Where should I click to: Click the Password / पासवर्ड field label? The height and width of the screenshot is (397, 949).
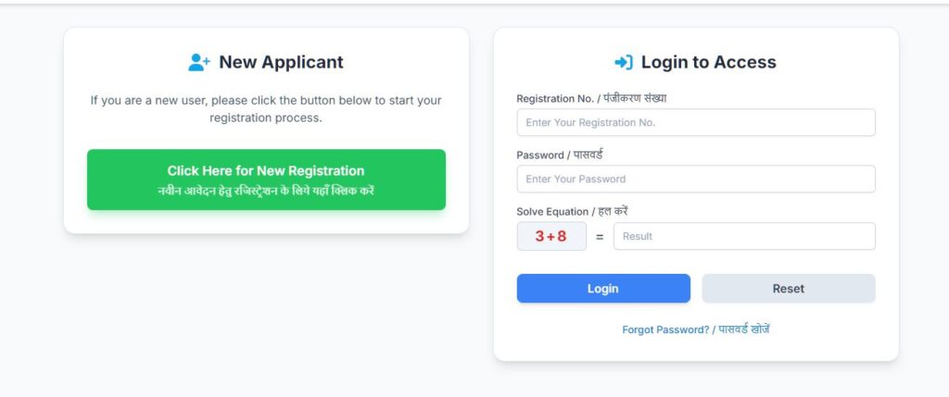[x=560, y=155]
